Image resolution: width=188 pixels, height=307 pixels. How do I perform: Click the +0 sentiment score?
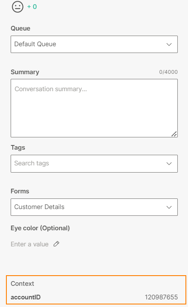[32, 7]
